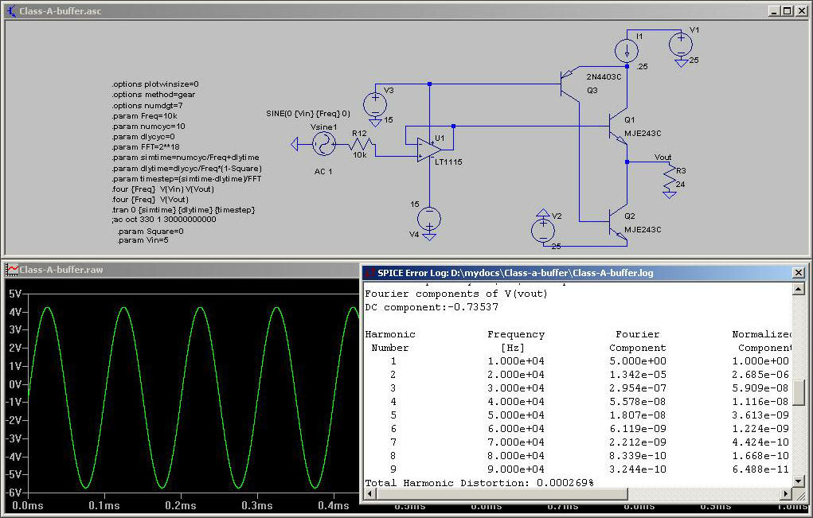This screenshot has width=813, height=518.
Task: Click the '.options numdgt=7' directive
Action: coord(147,106)
